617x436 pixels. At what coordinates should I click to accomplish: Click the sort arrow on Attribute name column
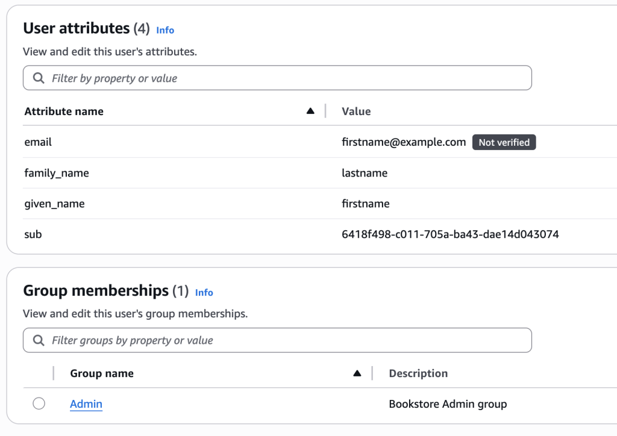(310, 111)
